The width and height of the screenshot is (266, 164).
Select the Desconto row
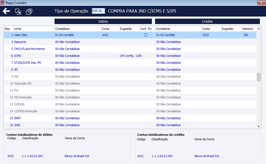(130, 42)
